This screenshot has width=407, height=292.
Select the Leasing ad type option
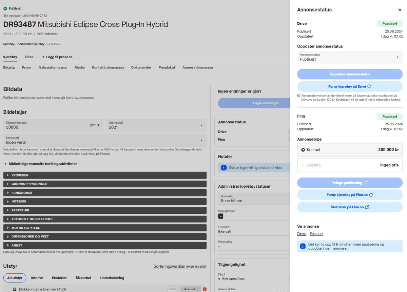(303, 165)
